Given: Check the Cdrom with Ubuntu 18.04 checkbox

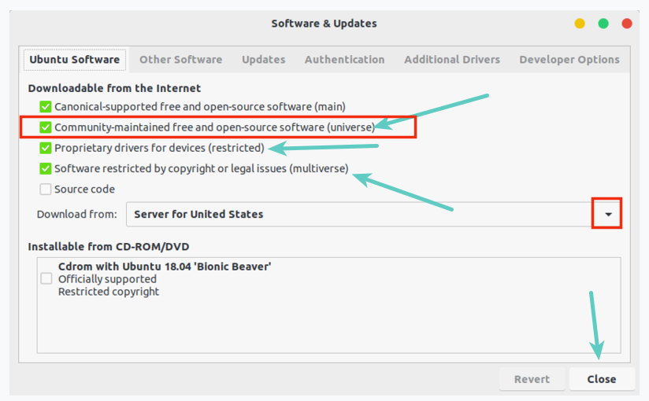Looking at the screenshot, I should point(46,278).
